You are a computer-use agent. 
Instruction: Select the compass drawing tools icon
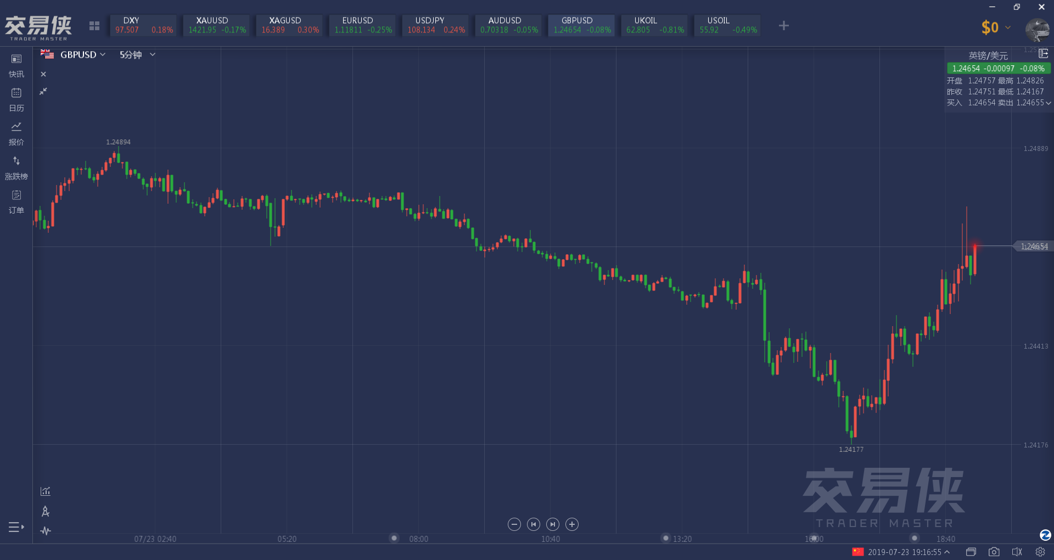(x=46, y=512)
